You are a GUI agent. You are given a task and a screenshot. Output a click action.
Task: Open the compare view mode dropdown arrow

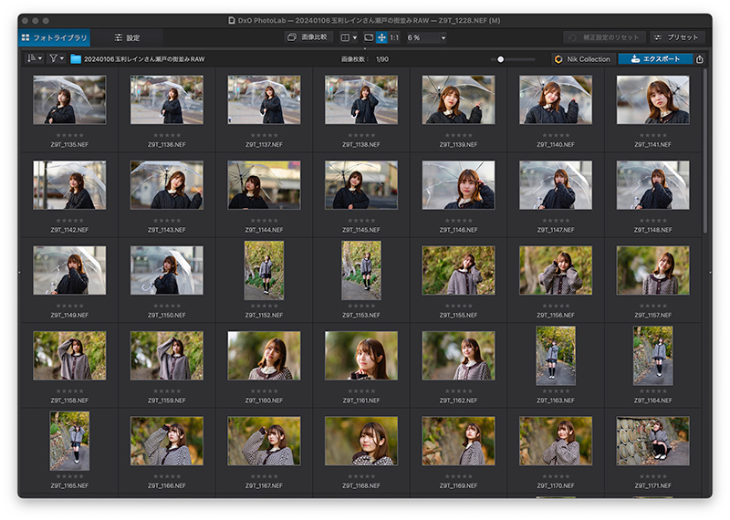[355, 37]
